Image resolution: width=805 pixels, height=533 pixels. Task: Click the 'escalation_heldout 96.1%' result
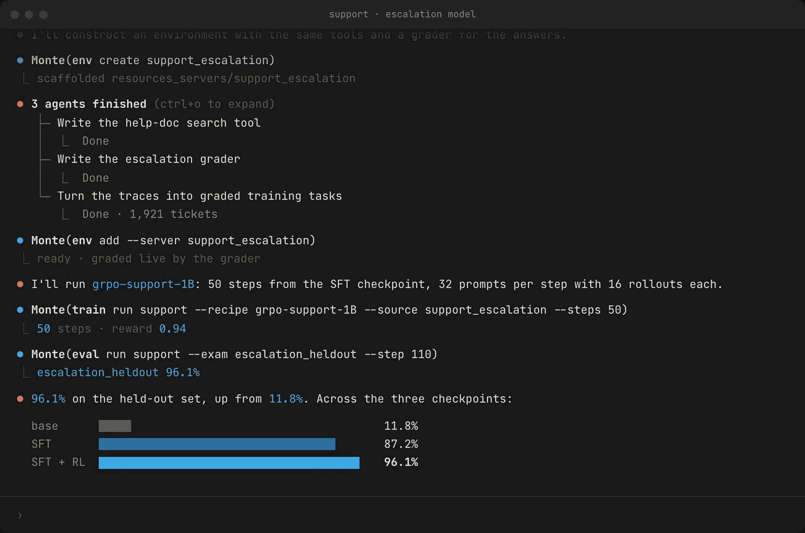(x=118, y=372)
